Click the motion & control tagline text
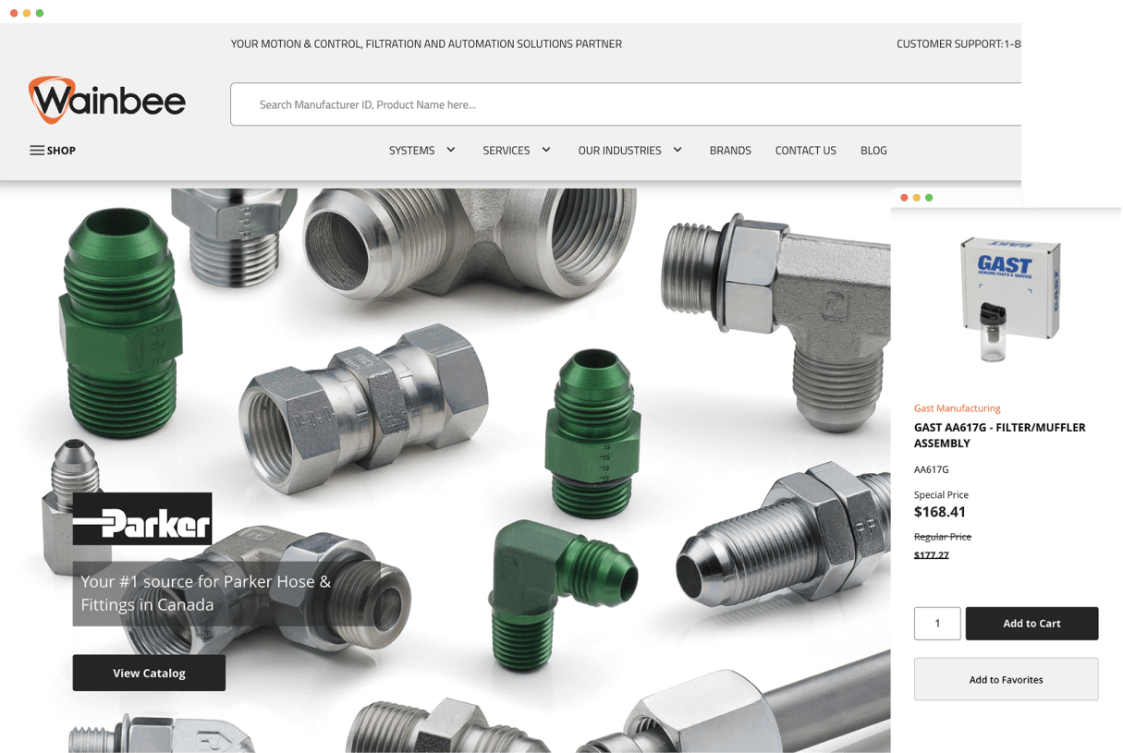The height and width of the screenshot is (753, 1123). pos(426,43)
